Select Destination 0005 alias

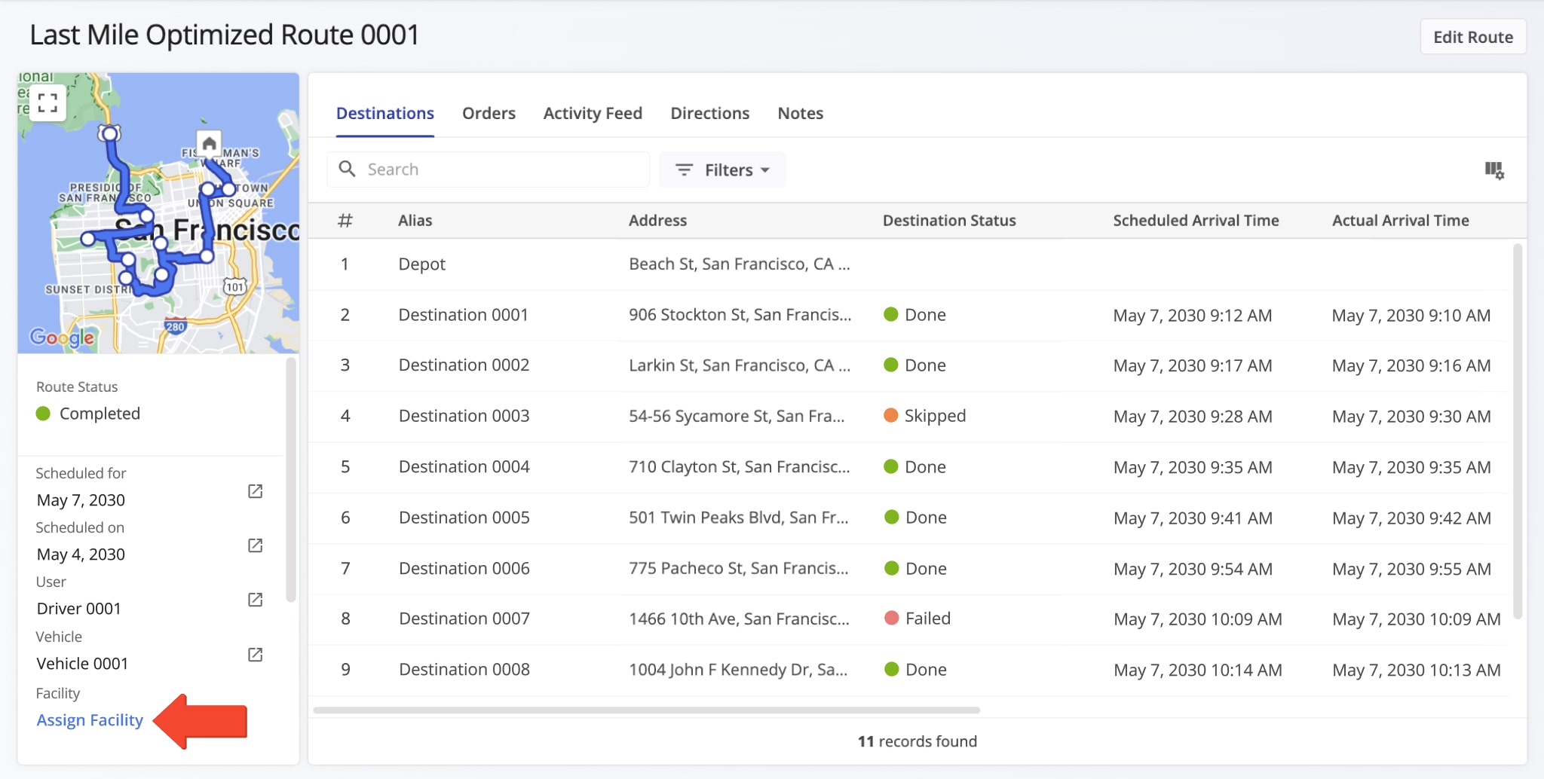[x=464, y=518]
